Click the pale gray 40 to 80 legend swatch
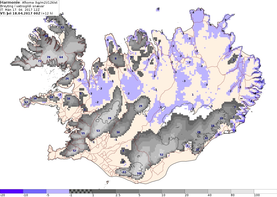Screen dimensions: 277x197 tap(219, 191)
